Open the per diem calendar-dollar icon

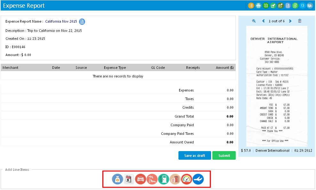129,179
